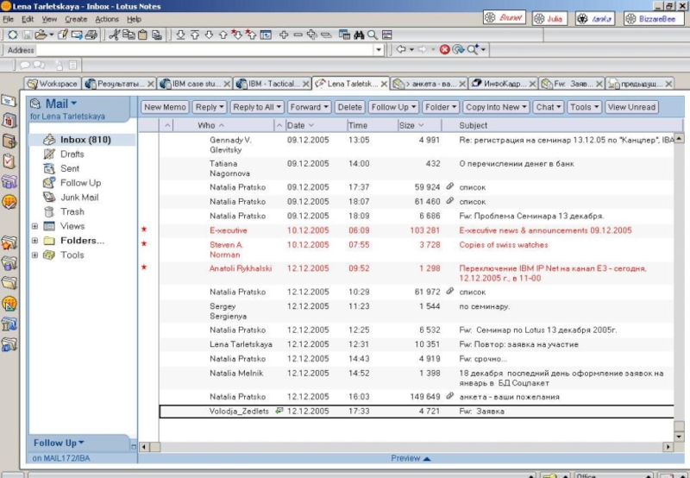690x478 pixels.
Task: Open the Trash folder icon
Action: [48, 211]
